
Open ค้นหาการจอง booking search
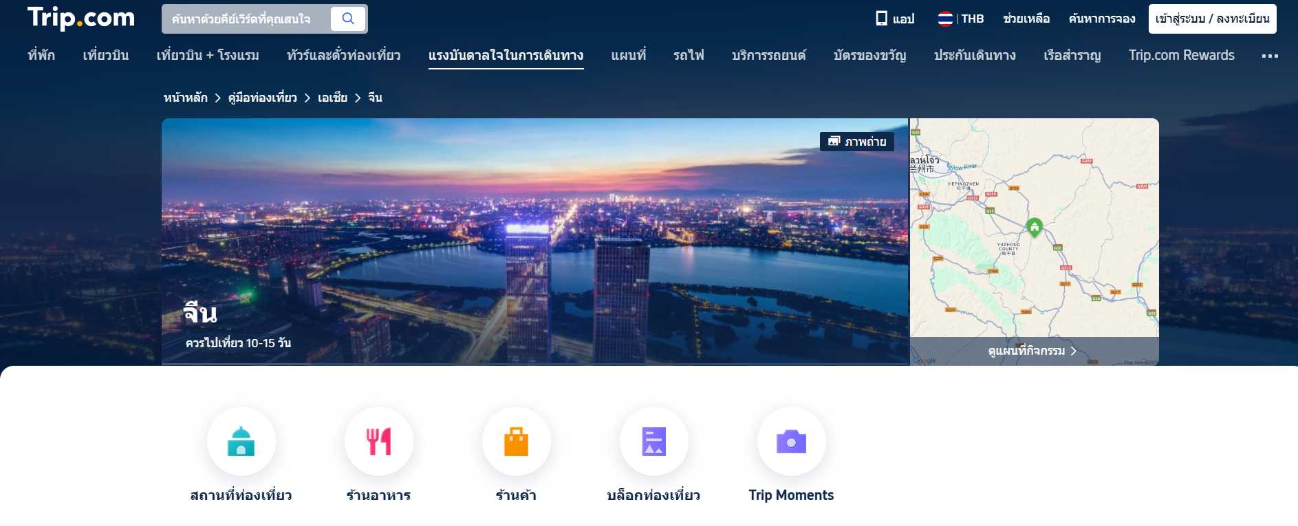[x=1102, y=19]
